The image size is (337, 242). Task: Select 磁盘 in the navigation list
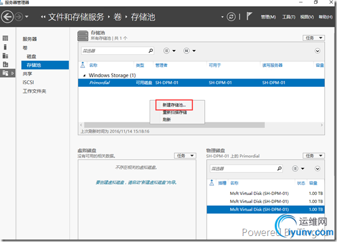click(x=31, y=56)
